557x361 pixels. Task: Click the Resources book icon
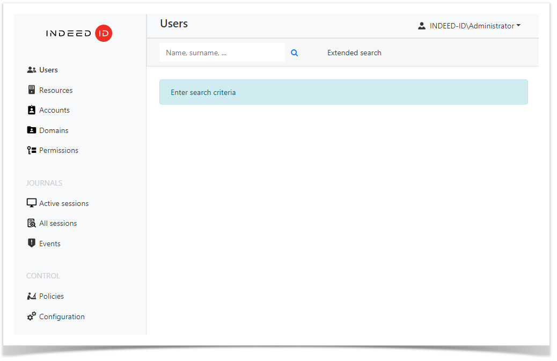click(31, 90)
